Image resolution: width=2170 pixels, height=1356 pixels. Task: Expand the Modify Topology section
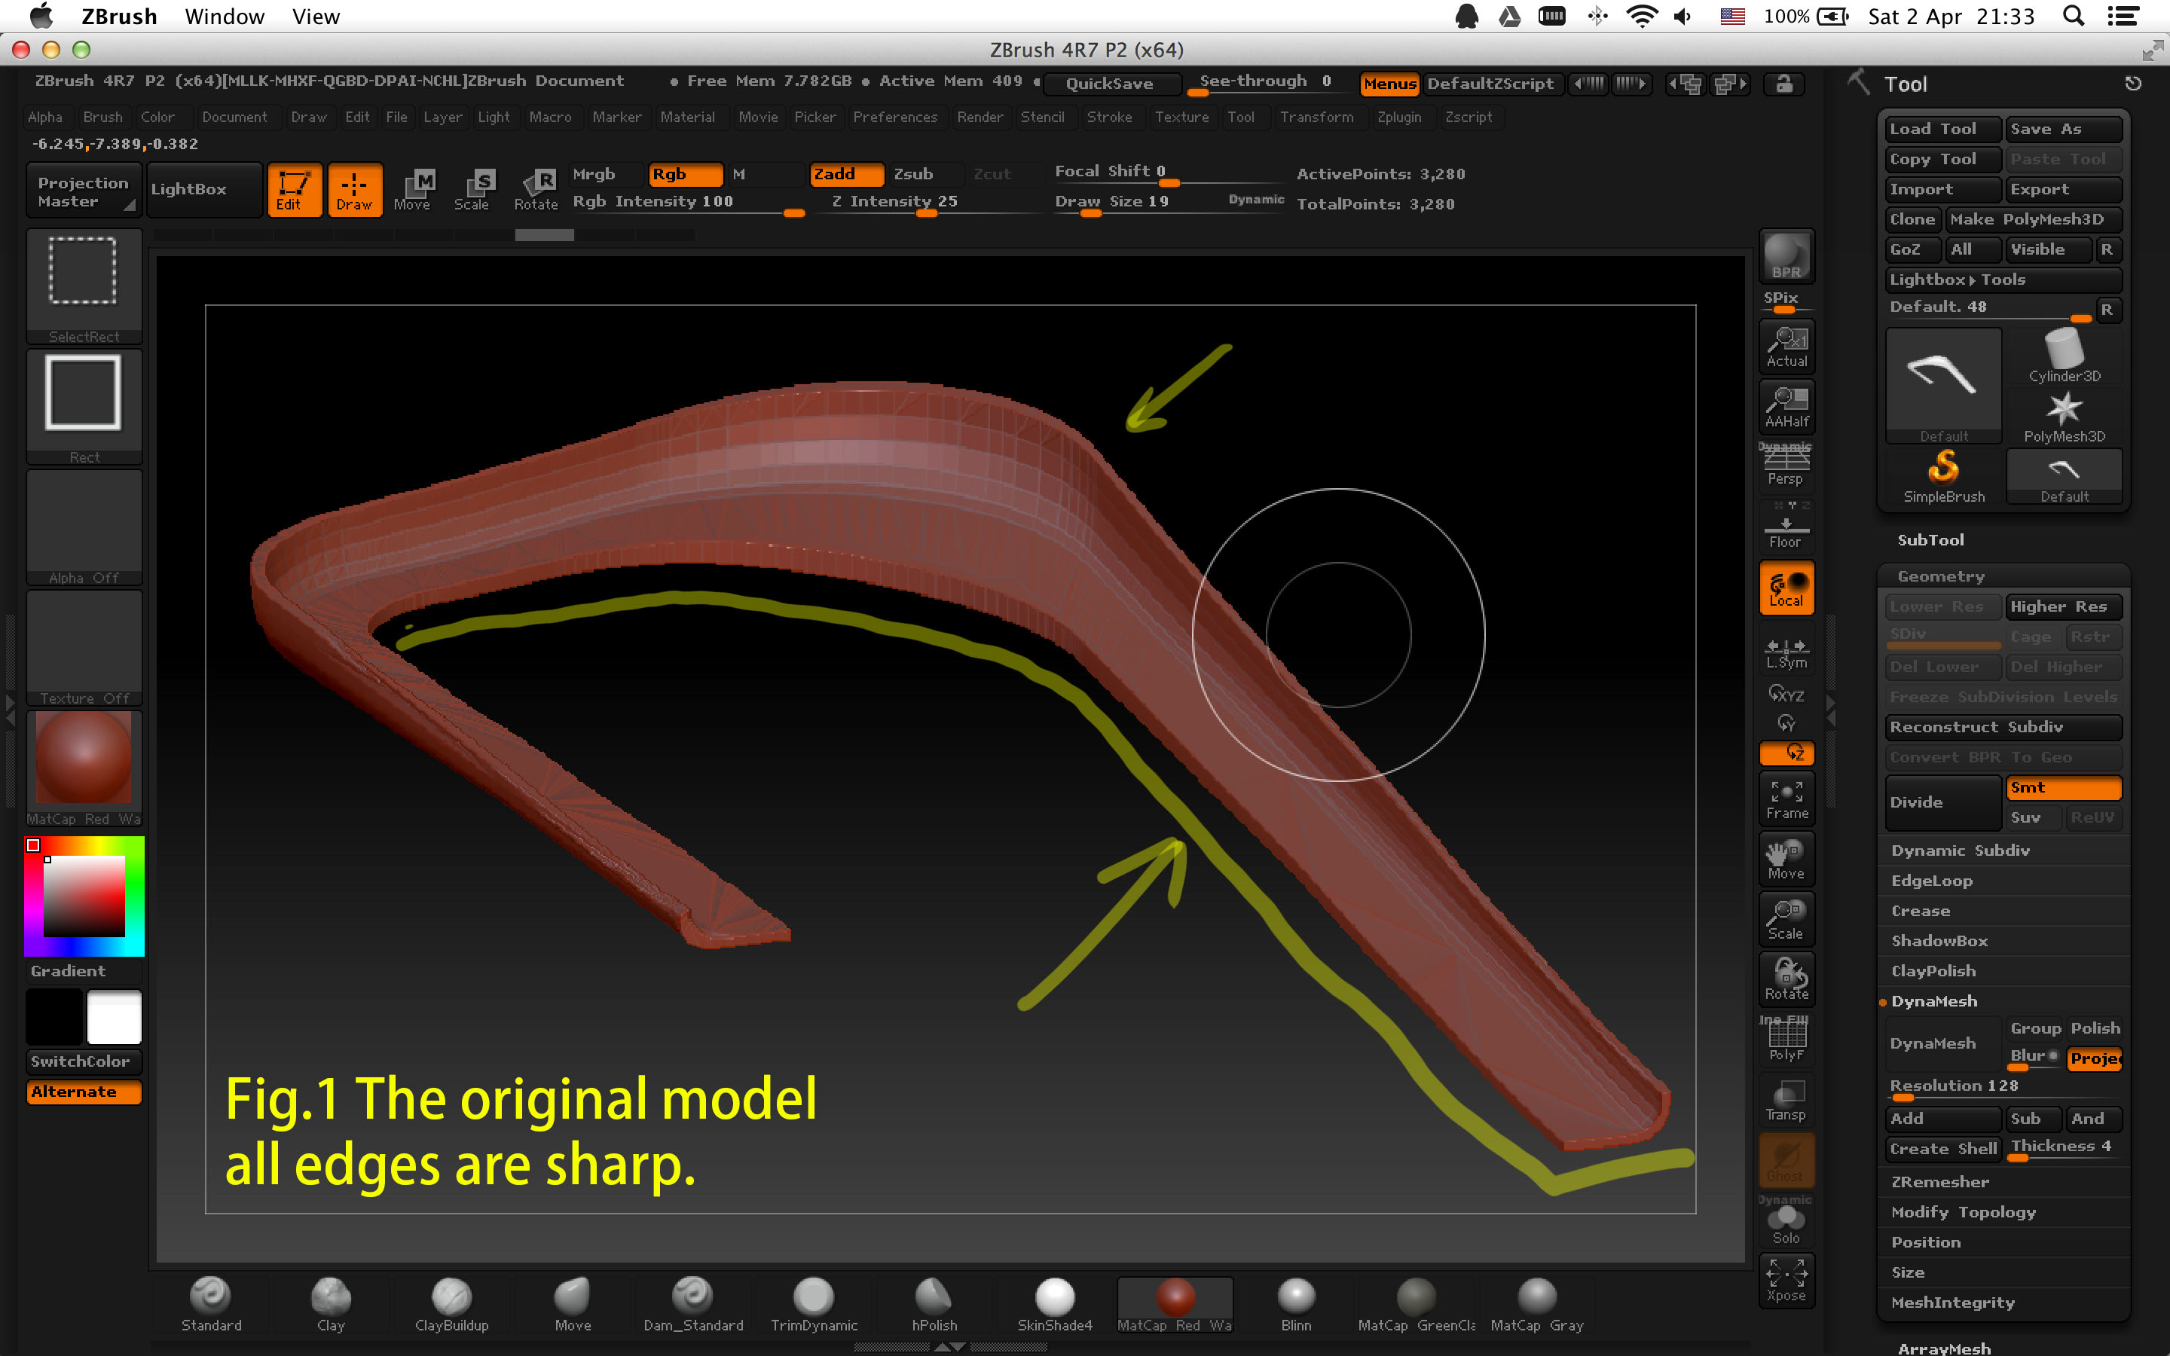pyautogui.click(x=1963, y=1213)
